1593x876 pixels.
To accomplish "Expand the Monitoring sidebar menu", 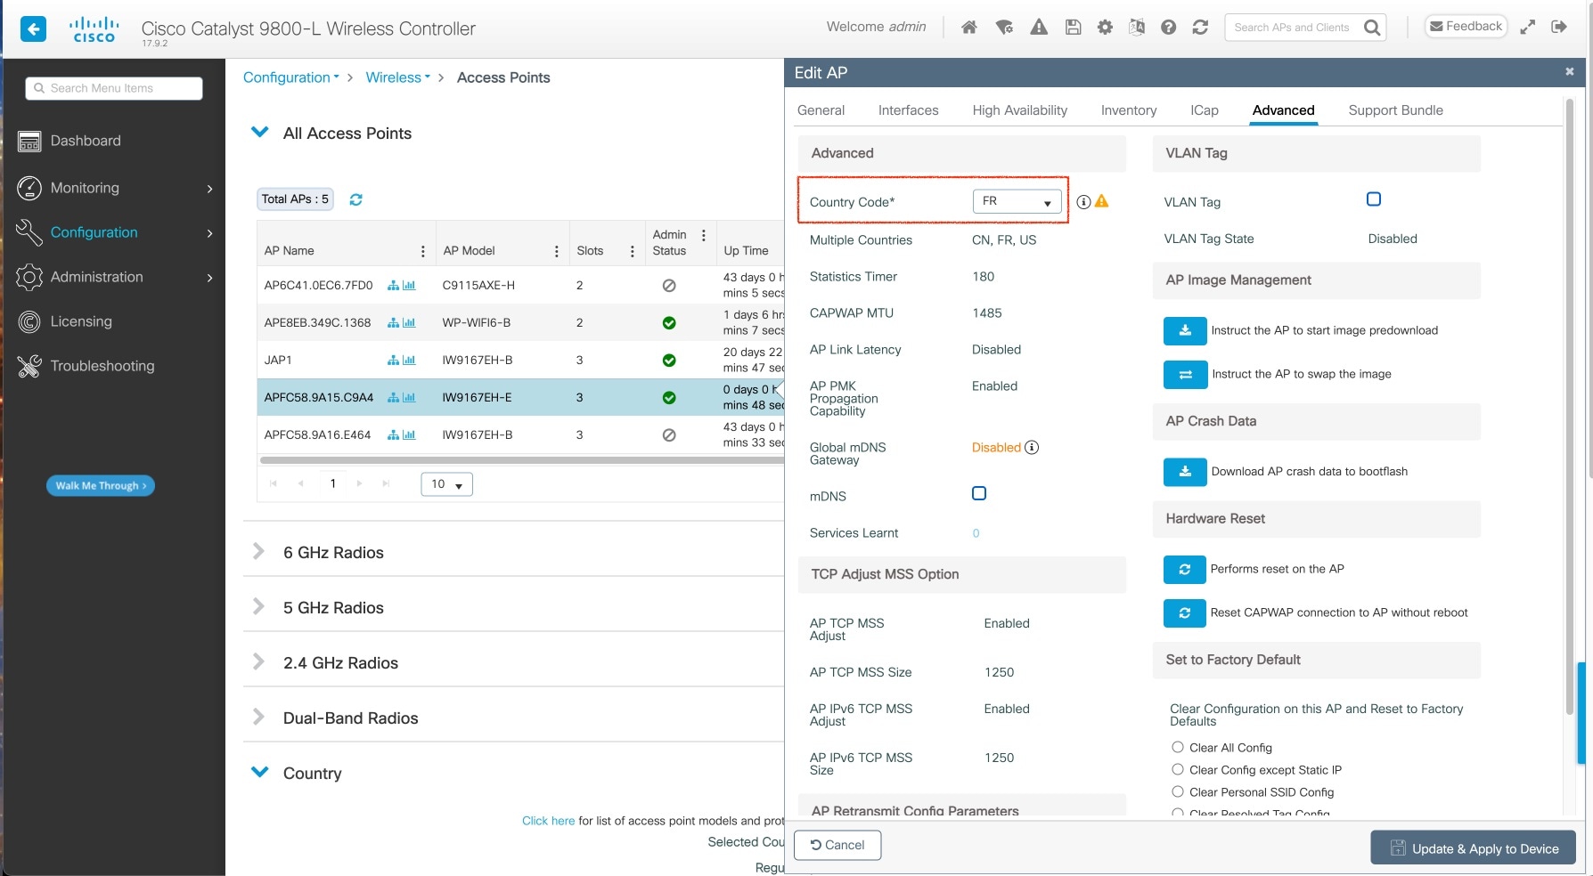I will pos(114,188).
